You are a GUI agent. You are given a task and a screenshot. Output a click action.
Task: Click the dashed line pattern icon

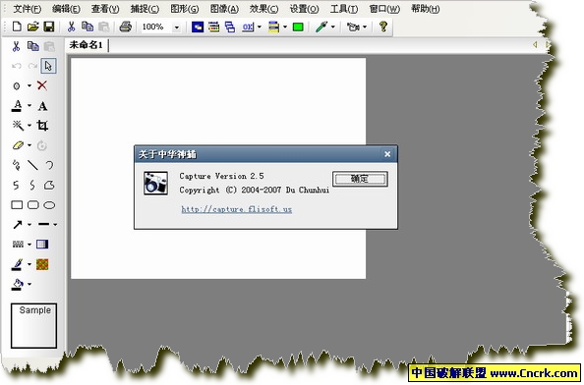point(18,245)
